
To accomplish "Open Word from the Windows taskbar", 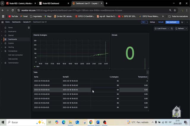I will click(98, 122).
